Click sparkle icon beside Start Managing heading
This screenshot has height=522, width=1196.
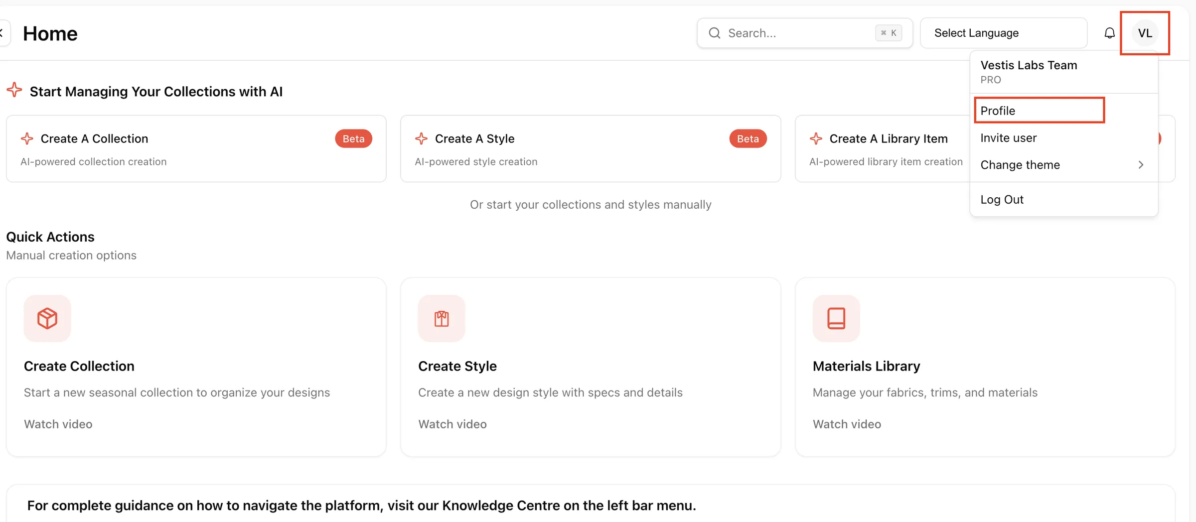click(14, 90)
